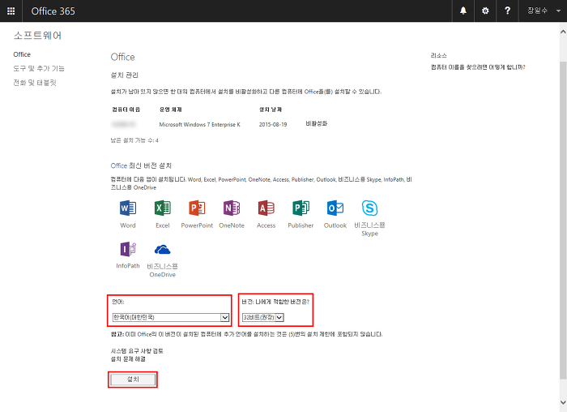
Task: Open the 언어 language dropdown
Action: click(171, 317)
